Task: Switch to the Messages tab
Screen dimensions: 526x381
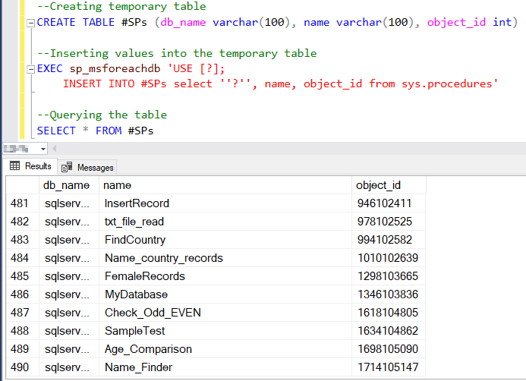Action: 87,168
